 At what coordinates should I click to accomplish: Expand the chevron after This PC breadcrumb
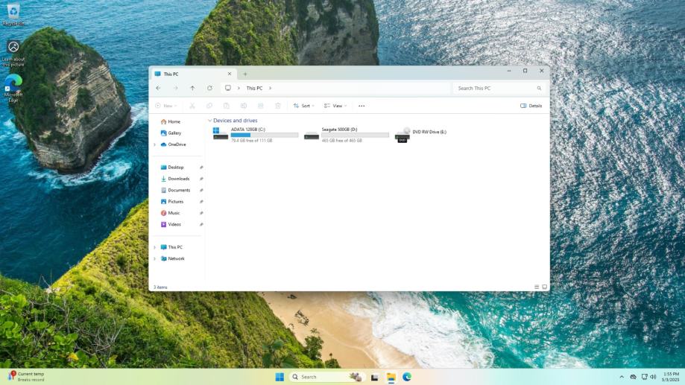270,88
